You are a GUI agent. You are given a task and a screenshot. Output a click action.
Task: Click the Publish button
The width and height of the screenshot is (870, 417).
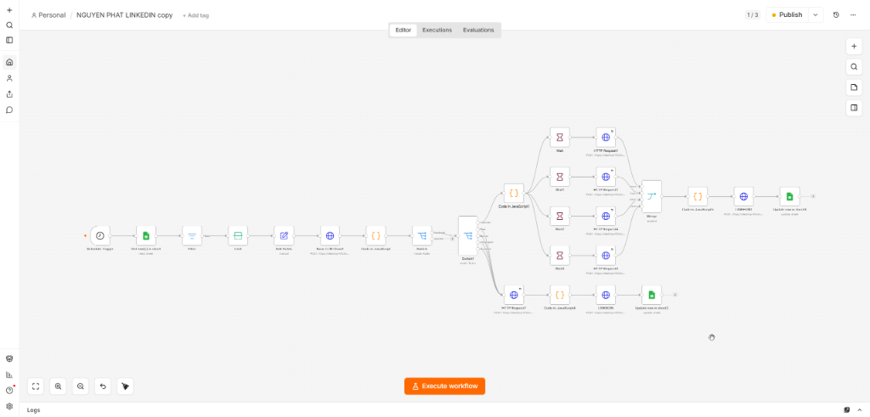pyautogui.click(x=787, y=15)
